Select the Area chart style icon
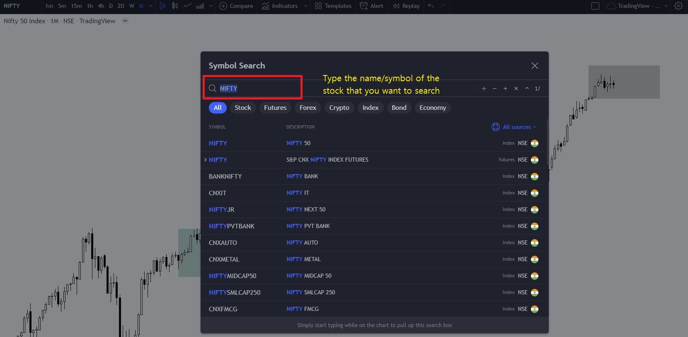The height and width of the screenshot is (337, 688). 200,6
